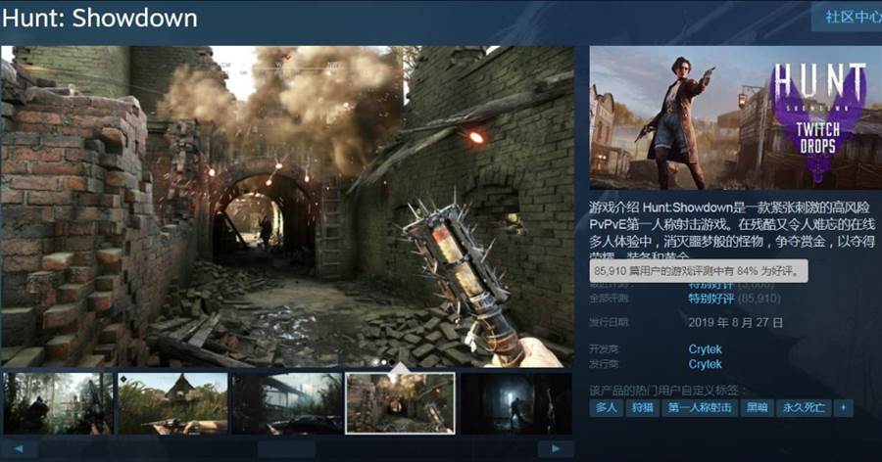Click the 85,910 reviews tooltip text
882x462 pixels.
click(x=697, y=271)
